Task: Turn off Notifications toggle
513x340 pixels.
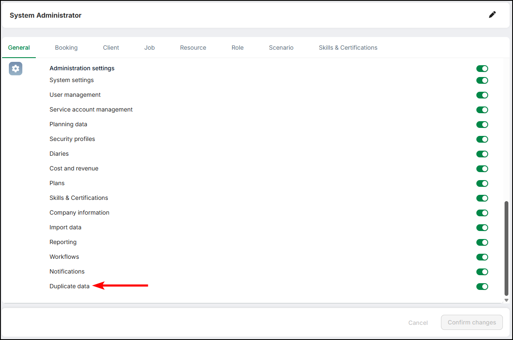Action: coord(482,272)
